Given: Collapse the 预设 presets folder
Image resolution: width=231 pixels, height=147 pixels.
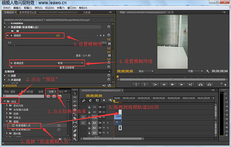Looking at the screenshot, I should coord(5,101).
